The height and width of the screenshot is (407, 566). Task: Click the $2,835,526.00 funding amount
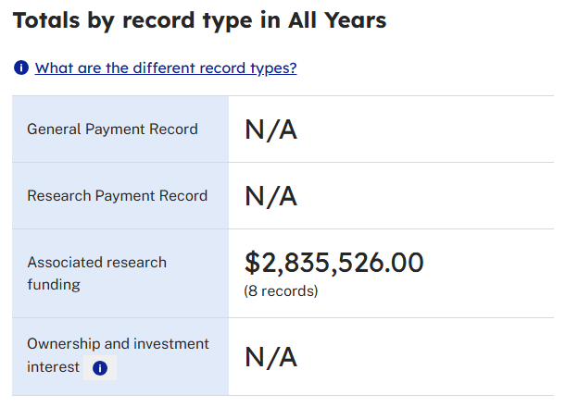pos(333,262)
